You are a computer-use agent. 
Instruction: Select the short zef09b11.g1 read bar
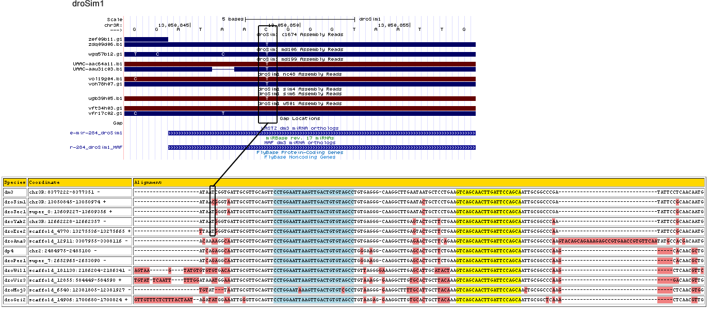[x=146, y=39]
